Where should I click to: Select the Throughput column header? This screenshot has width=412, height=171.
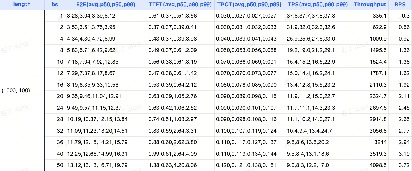click(x=370, y=5)
